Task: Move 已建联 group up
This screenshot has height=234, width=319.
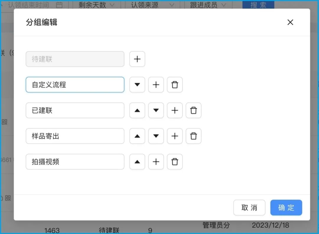Action: point(137,110)
